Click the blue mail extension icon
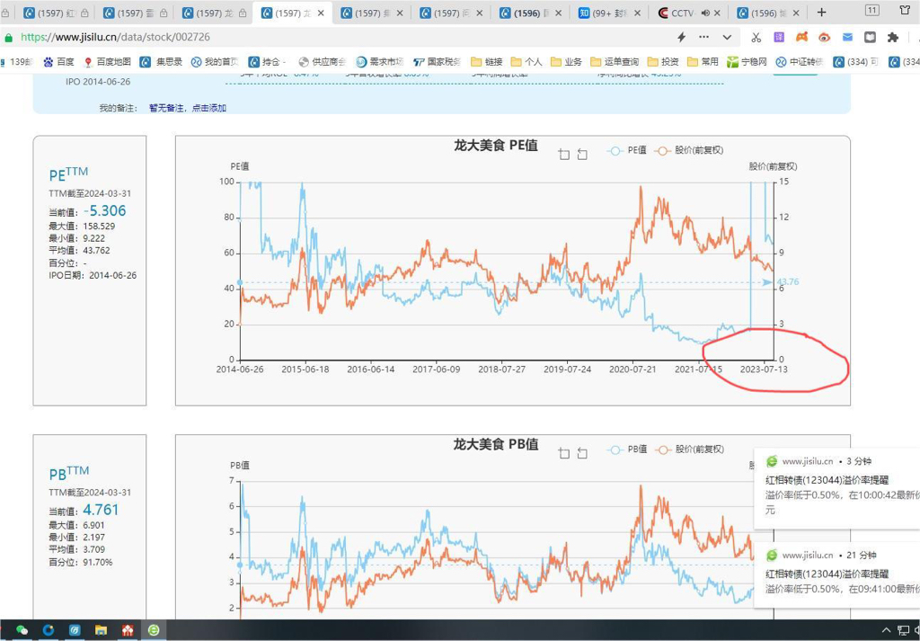 pos(847,37)
